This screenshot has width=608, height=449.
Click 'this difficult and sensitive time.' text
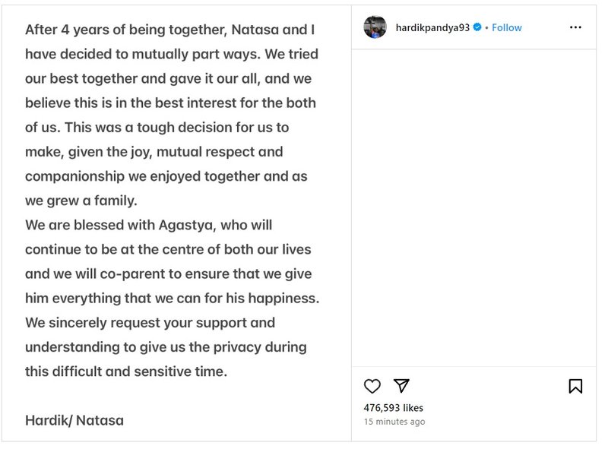pyautogui.click(x=126, y=372)
